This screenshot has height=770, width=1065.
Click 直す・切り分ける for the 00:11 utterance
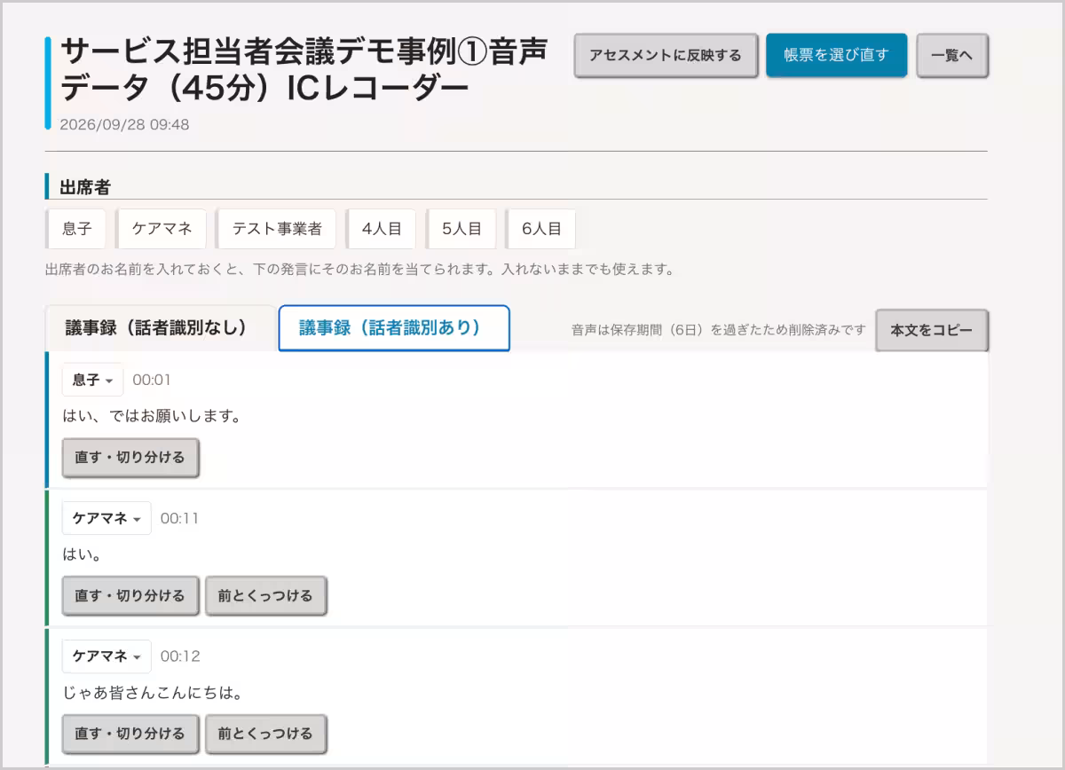click(130, 596)
